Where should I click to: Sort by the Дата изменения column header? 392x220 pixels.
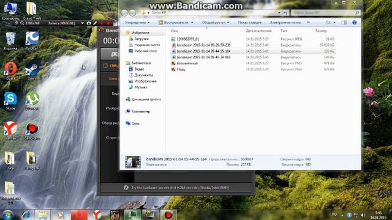(x=258, y=31)
